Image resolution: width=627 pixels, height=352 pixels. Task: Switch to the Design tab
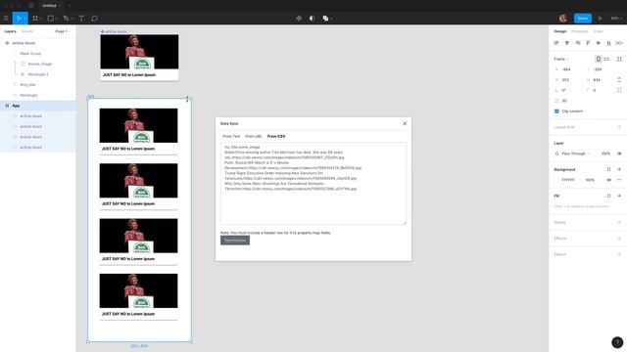(x=559, y=31)
